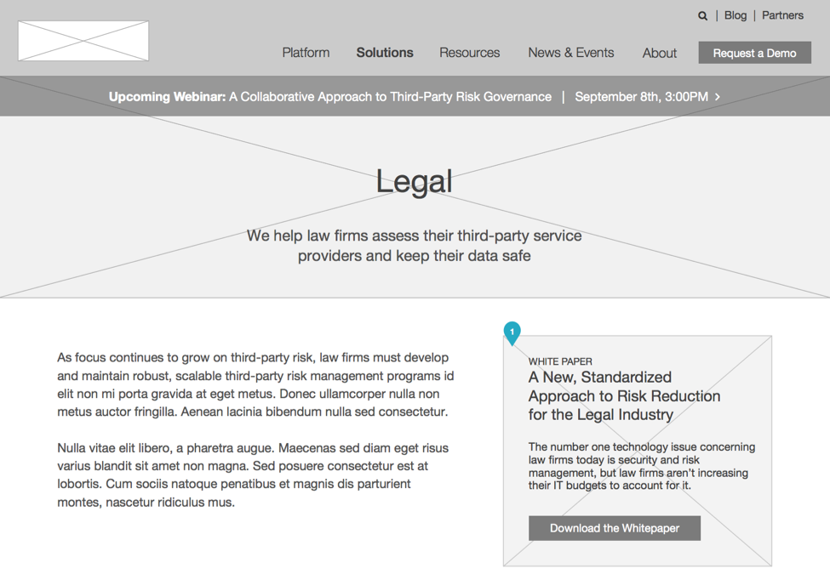Open the Resources menu
Screen dimensions: 830x574
[x=470, y=53]
